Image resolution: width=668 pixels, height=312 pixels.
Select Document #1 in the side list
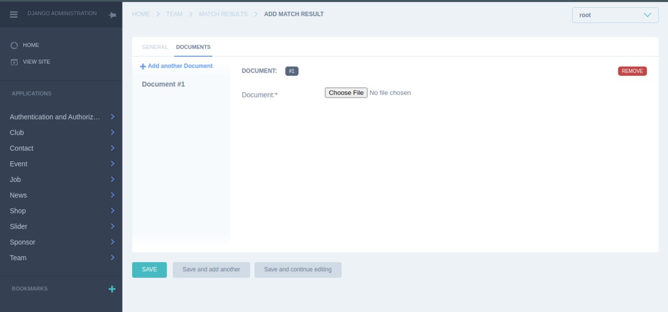[x=163, y=84]
